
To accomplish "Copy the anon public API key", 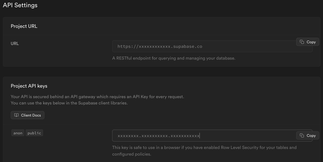I will tap(308, 135).
